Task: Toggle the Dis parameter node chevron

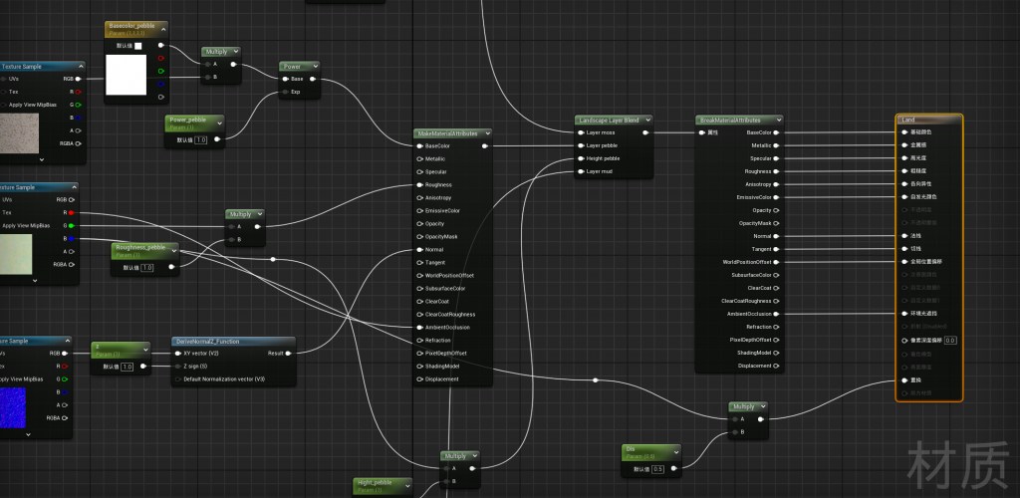Action: 675,451
